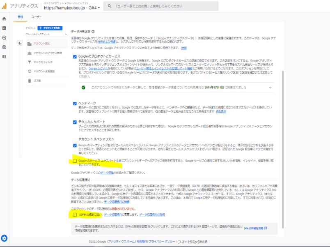Select アカウント設定 menu item
This screenshot has width=330, height=247.
click(x=47, y=44)
